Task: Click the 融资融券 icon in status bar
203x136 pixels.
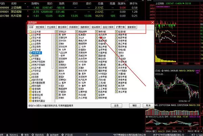Action: (x=47, y=135)
